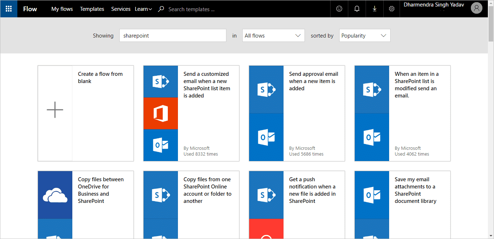
Task: Open the settings gear icon
Action: (x=392, y=9)
